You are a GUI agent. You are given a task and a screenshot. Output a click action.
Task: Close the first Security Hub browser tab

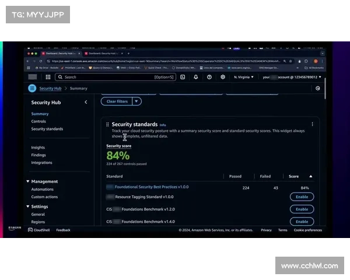pos(79,54)
